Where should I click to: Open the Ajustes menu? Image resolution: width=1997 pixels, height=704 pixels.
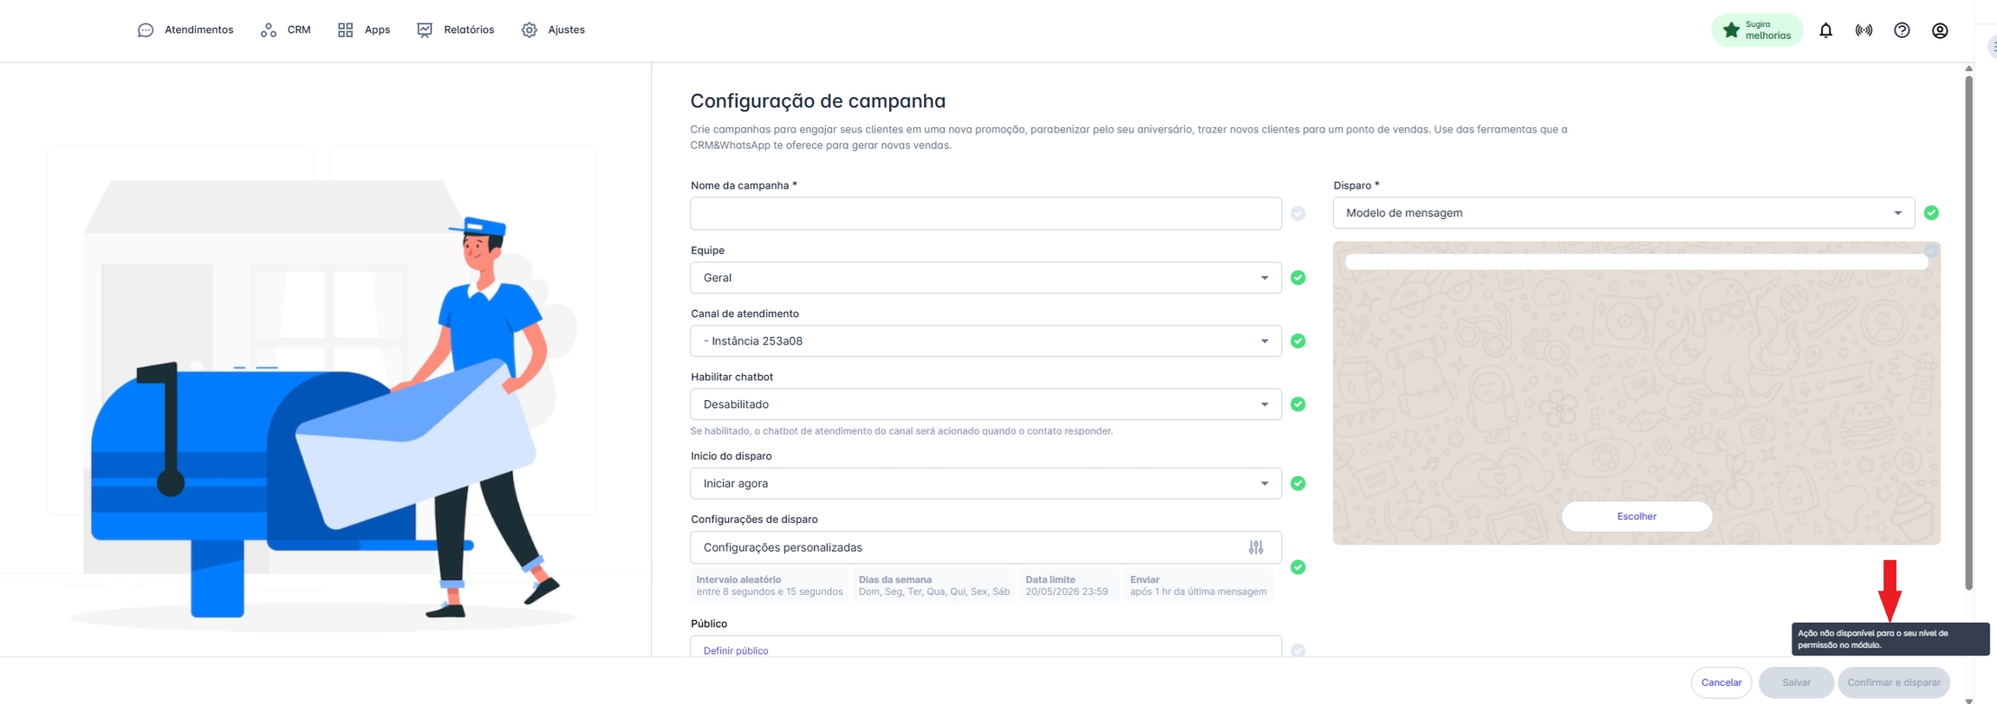pyautogui.click(x=553, y=30)
